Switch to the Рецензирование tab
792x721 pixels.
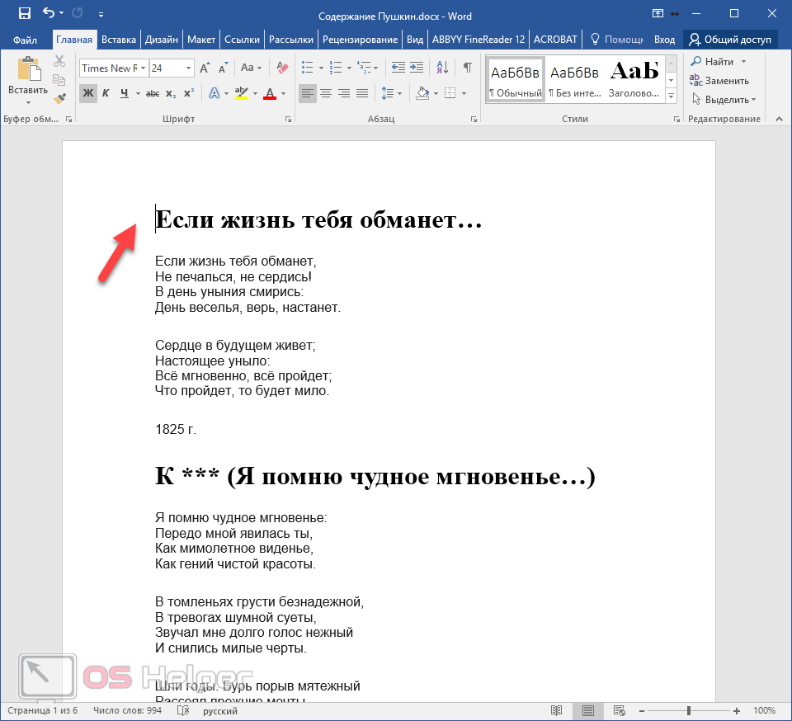tap(361, 39)
